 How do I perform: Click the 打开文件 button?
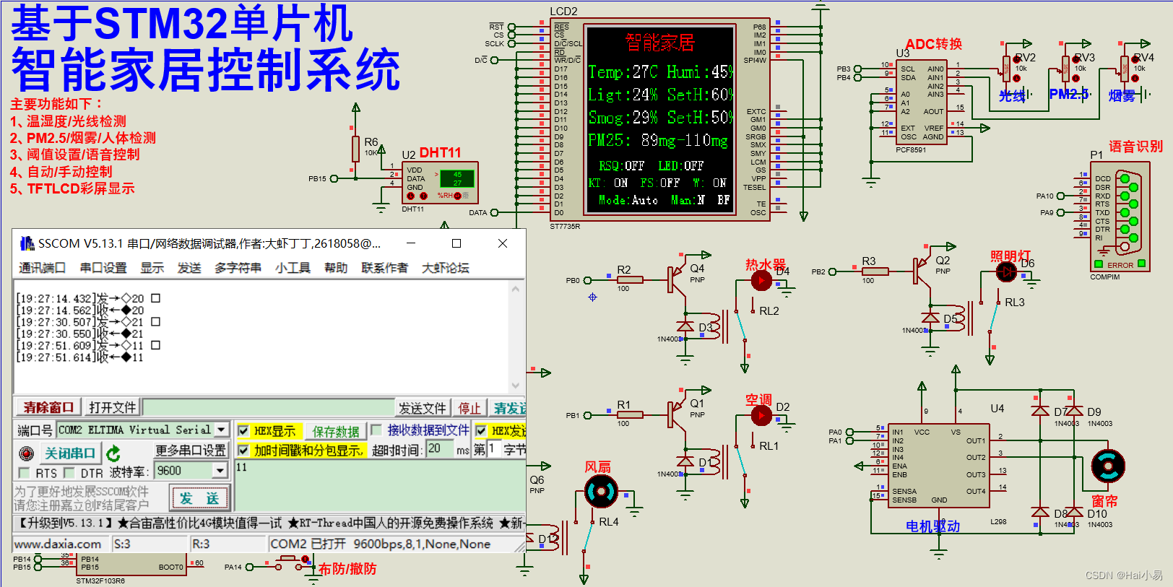click(112, 407)
